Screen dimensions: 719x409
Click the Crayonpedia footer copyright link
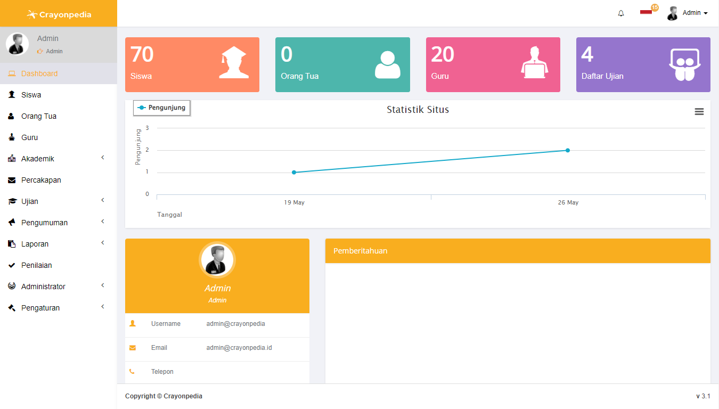pos(183,396)
